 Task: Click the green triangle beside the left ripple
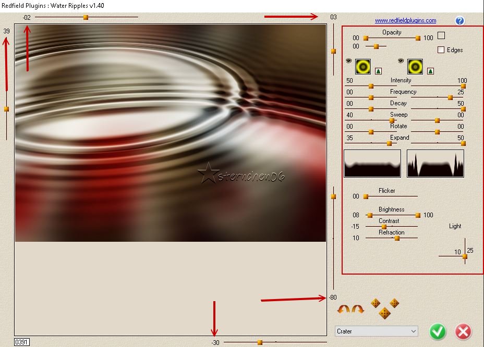[x=378, y=71]
